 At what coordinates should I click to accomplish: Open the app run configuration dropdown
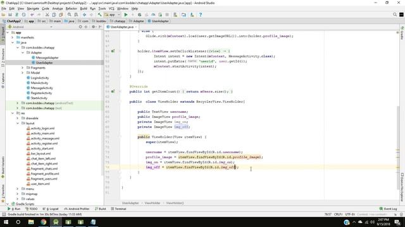pos(113,15)
